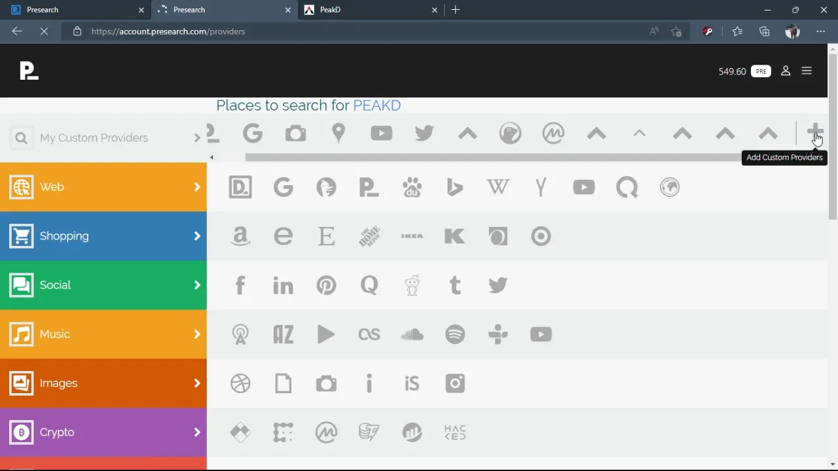Expand the Web category chevron
The height and width of the screenshot is (471, 838).
pyautogui.click(x=197, y=187)
